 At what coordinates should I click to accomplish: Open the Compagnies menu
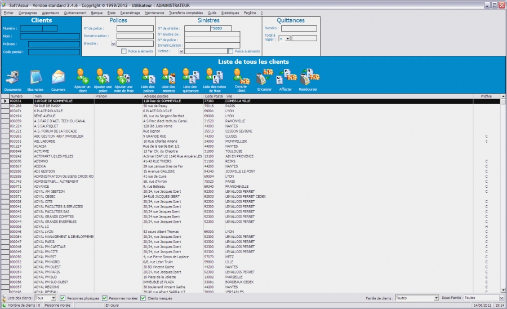(x=28, y=12)
